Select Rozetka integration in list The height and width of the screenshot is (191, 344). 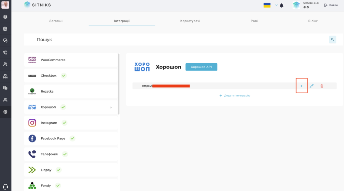[71, 91]
